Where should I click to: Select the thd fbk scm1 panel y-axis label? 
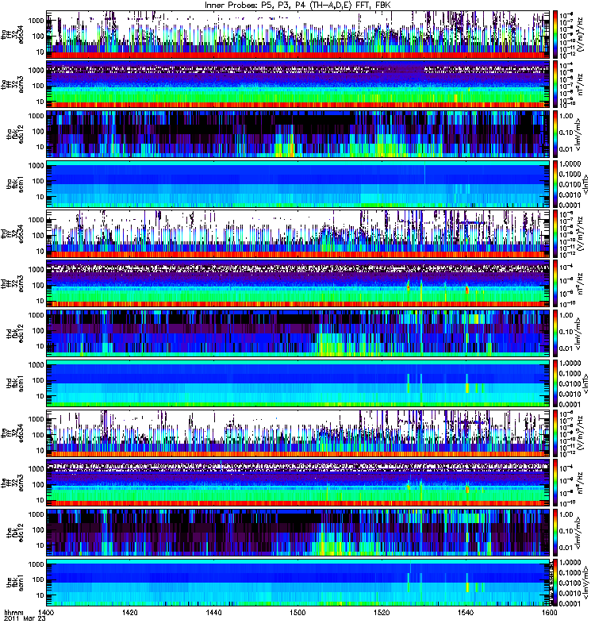pos(14,383)
